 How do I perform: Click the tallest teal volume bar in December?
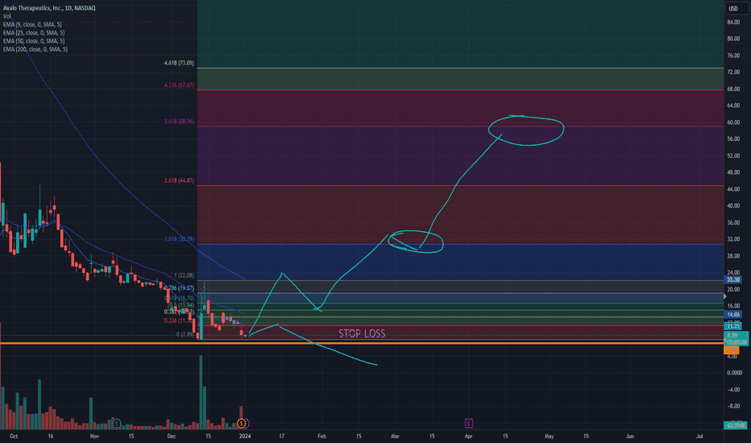pyautogui.click(x=201, y=392)
